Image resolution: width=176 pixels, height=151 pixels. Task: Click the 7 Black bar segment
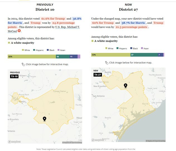pos(160,55)
